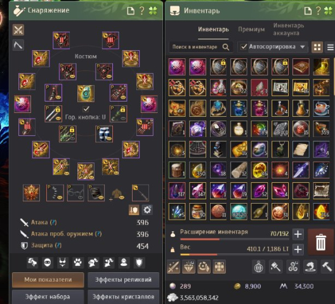335x304 pixels.
Task: Select the scythe tool icon below crossed swords
Action: 18,45
